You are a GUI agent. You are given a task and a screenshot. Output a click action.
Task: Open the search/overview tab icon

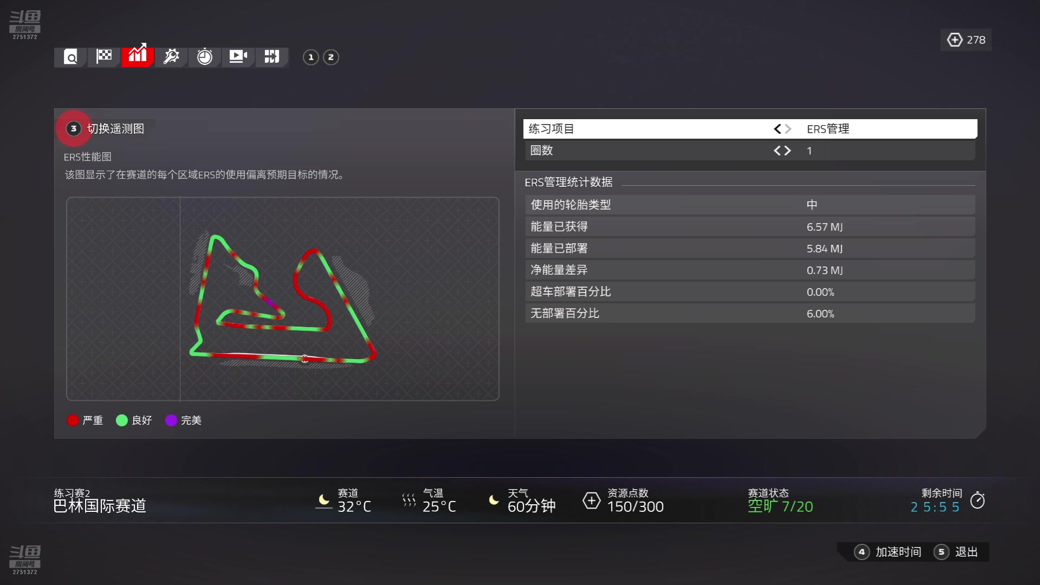tap(71, 57)
